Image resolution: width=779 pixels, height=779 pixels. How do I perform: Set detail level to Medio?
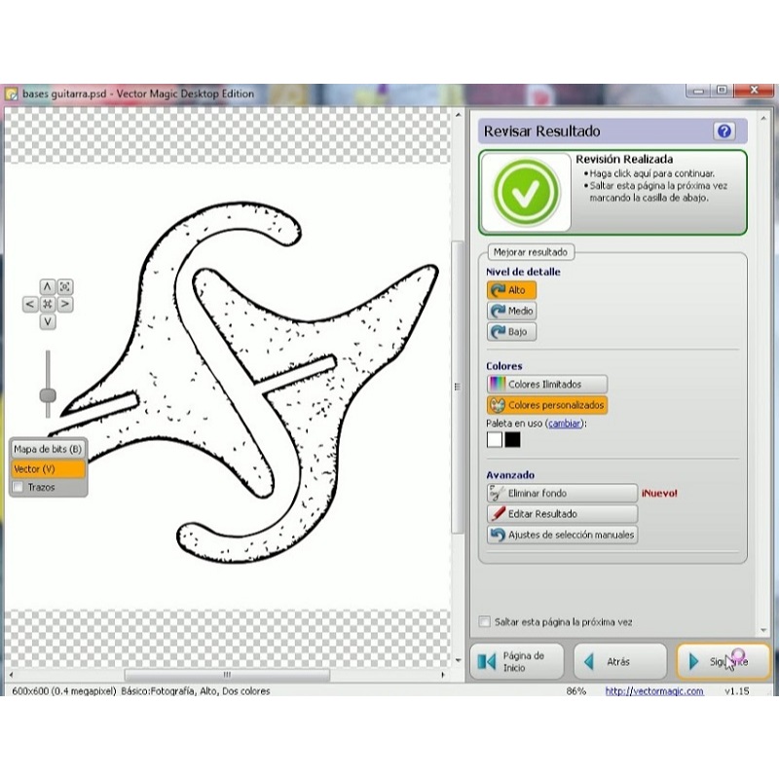point(511,311)
